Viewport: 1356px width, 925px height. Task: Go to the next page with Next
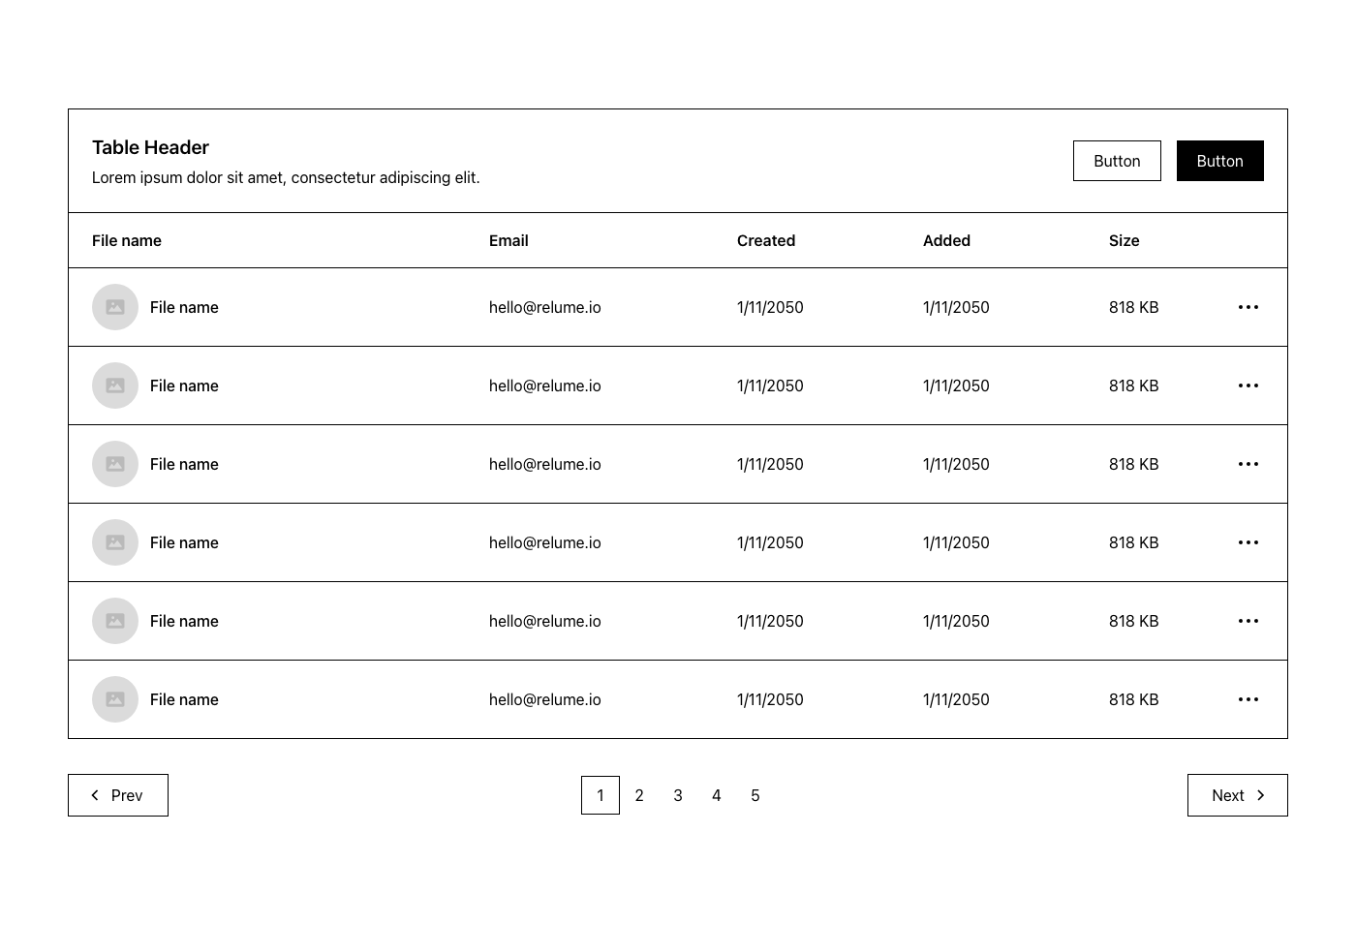[1238, 795]
